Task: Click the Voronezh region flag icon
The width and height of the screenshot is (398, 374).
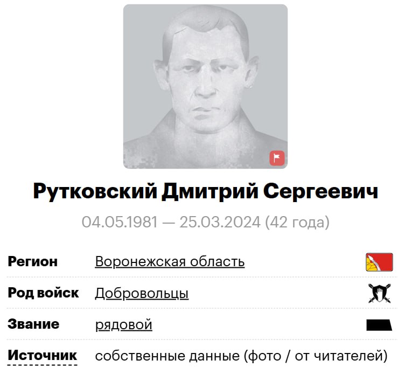Action: 379,262
